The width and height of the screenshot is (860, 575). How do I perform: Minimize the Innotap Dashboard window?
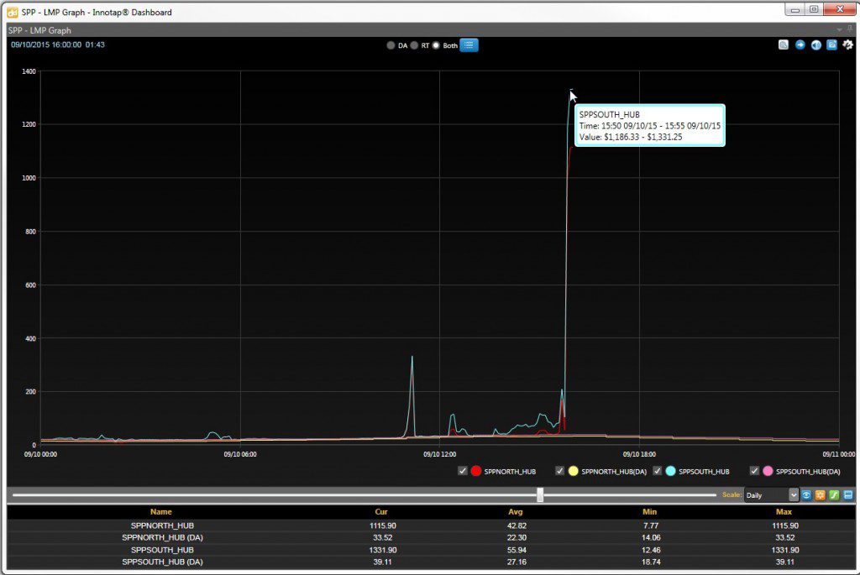point(794,10)
